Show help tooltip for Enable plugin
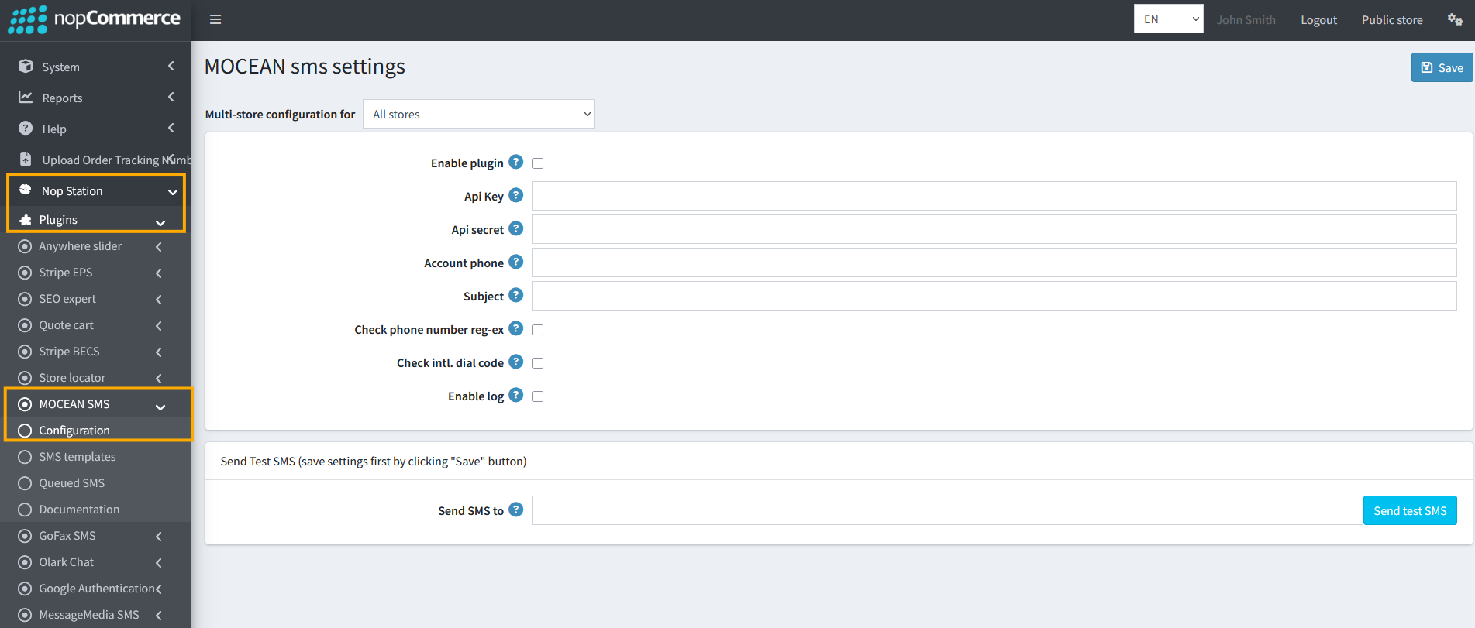The width and height of the screenshot is (1475, 628). (516, 162)
